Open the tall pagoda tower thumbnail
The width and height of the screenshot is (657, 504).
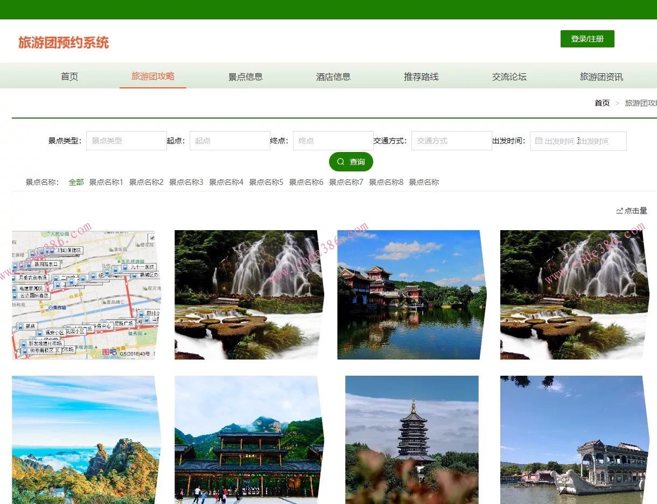coord(412,440)
